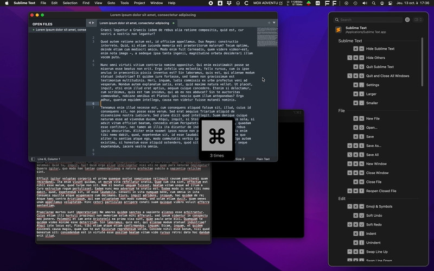Click Save All in shortcut list
The width and height of the screenshot is (434, 271).
(372, 155)
